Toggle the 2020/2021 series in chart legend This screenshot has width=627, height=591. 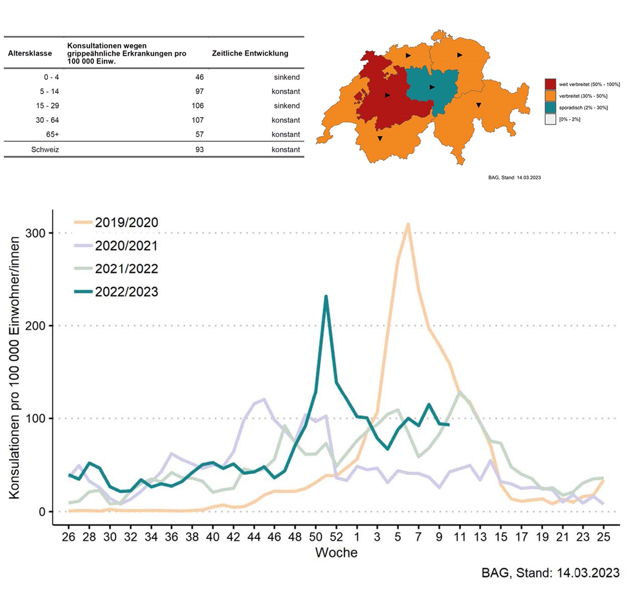[126, 246]
